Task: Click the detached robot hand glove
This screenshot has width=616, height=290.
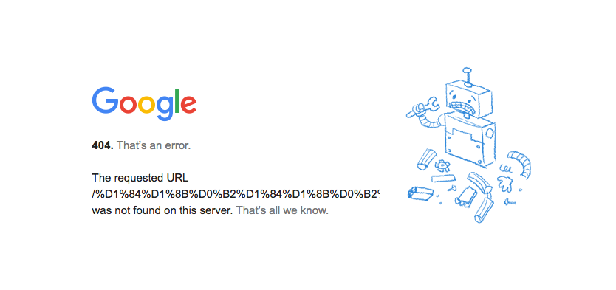Action: pyautogui.click(x=505, y=183)
